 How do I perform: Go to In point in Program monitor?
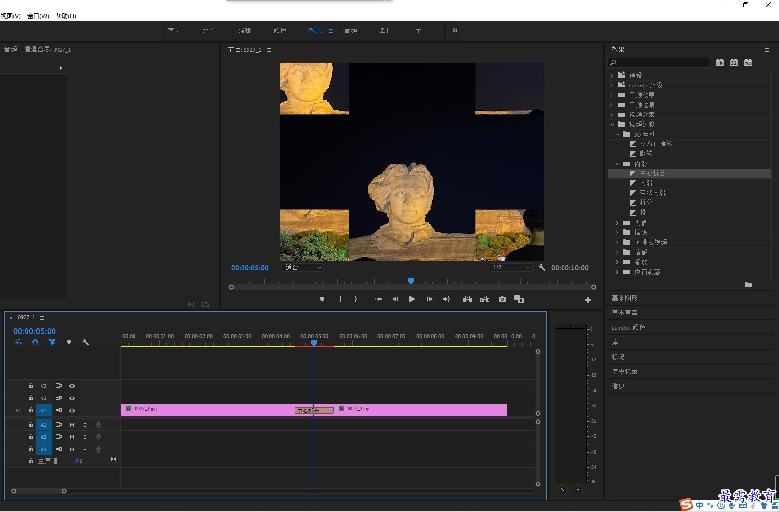(x=378, y=299)
